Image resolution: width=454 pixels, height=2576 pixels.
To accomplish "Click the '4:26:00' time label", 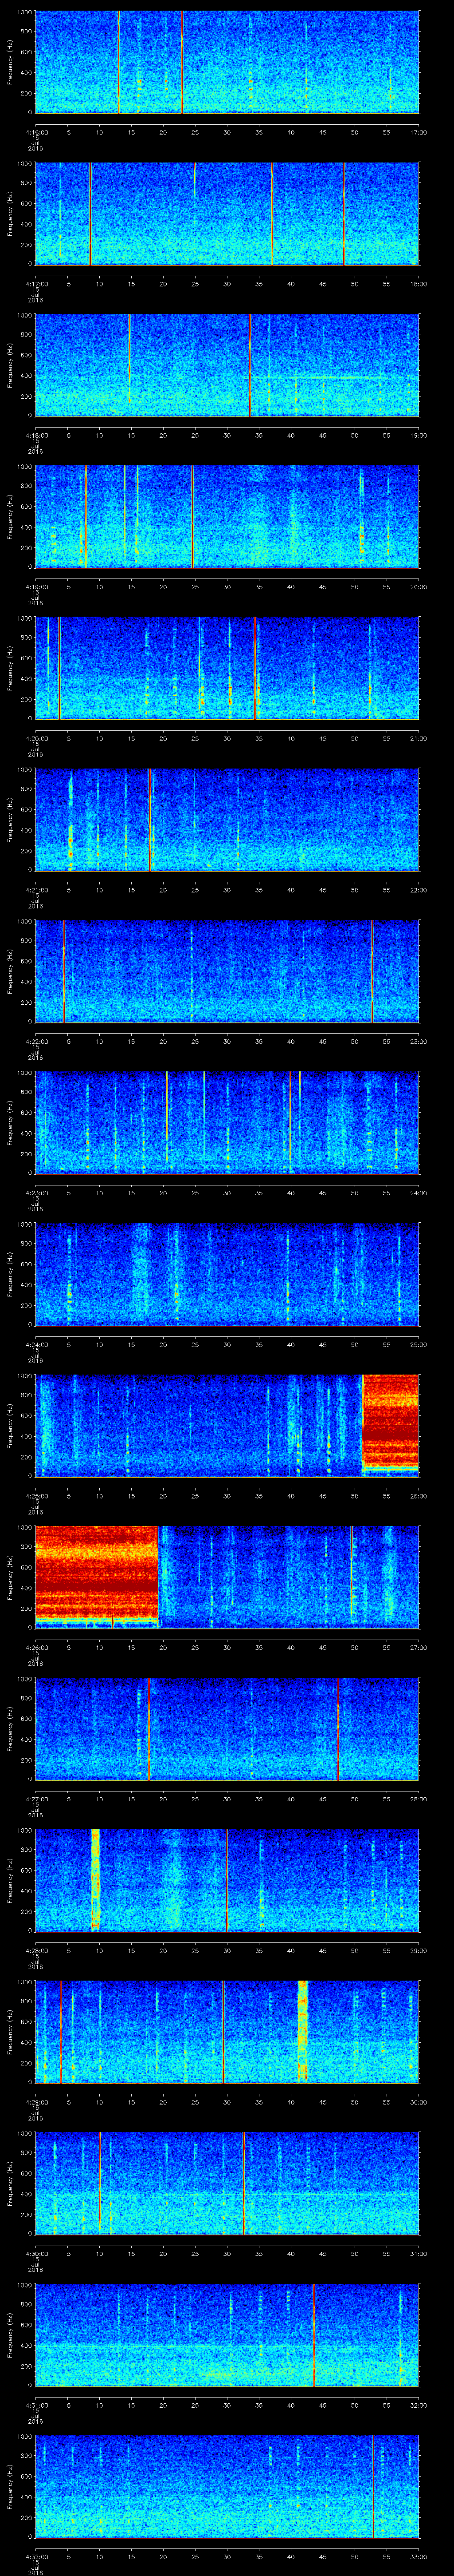I will tap(36, 1647).
